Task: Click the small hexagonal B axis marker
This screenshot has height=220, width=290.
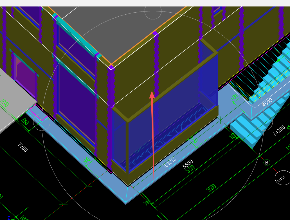Action: (x=266, y=162)
